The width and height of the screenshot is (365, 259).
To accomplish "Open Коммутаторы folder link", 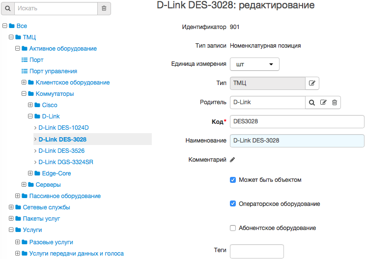I will [x=55, y=94].
